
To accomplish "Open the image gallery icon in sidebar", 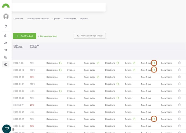I will point(6,57).
